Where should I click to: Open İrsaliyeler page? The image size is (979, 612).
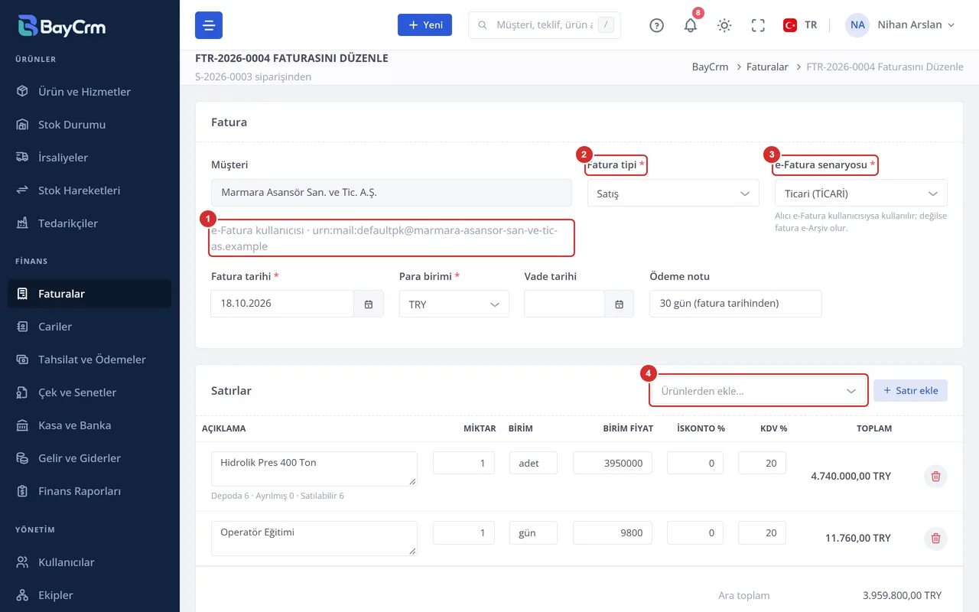(x=89, y=158)
